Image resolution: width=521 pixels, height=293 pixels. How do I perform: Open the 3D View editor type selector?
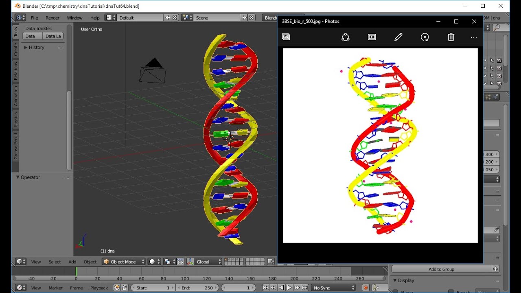[21, 262]
